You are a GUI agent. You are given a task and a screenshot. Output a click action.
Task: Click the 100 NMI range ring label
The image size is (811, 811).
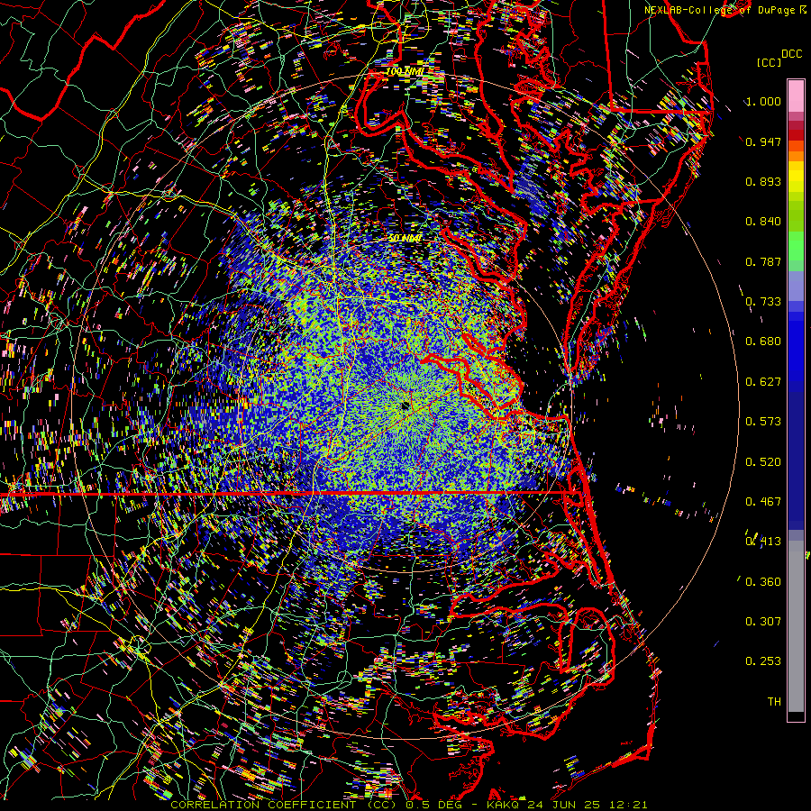coord(405,71)
